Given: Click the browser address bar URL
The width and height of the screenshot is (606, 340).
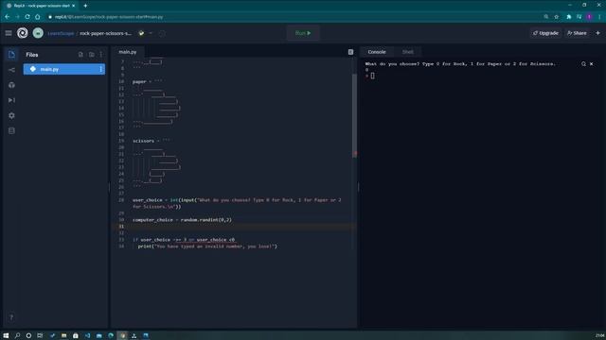Looking at the screenshot, I should click(109, 17).
